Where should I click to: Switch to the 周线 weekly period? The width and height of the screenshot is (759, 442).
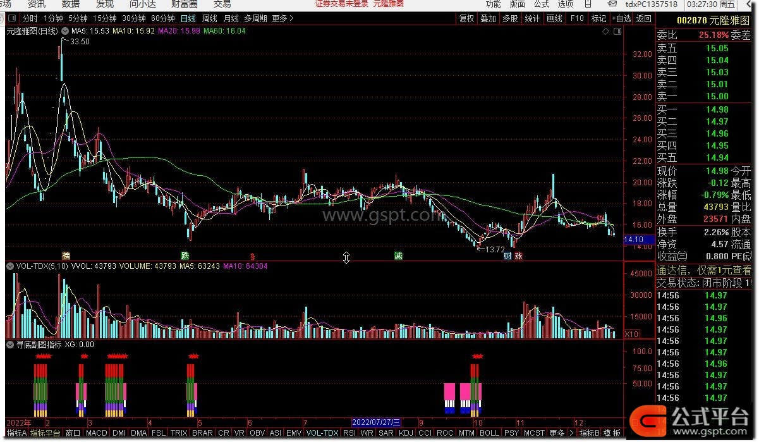(209, 18)
